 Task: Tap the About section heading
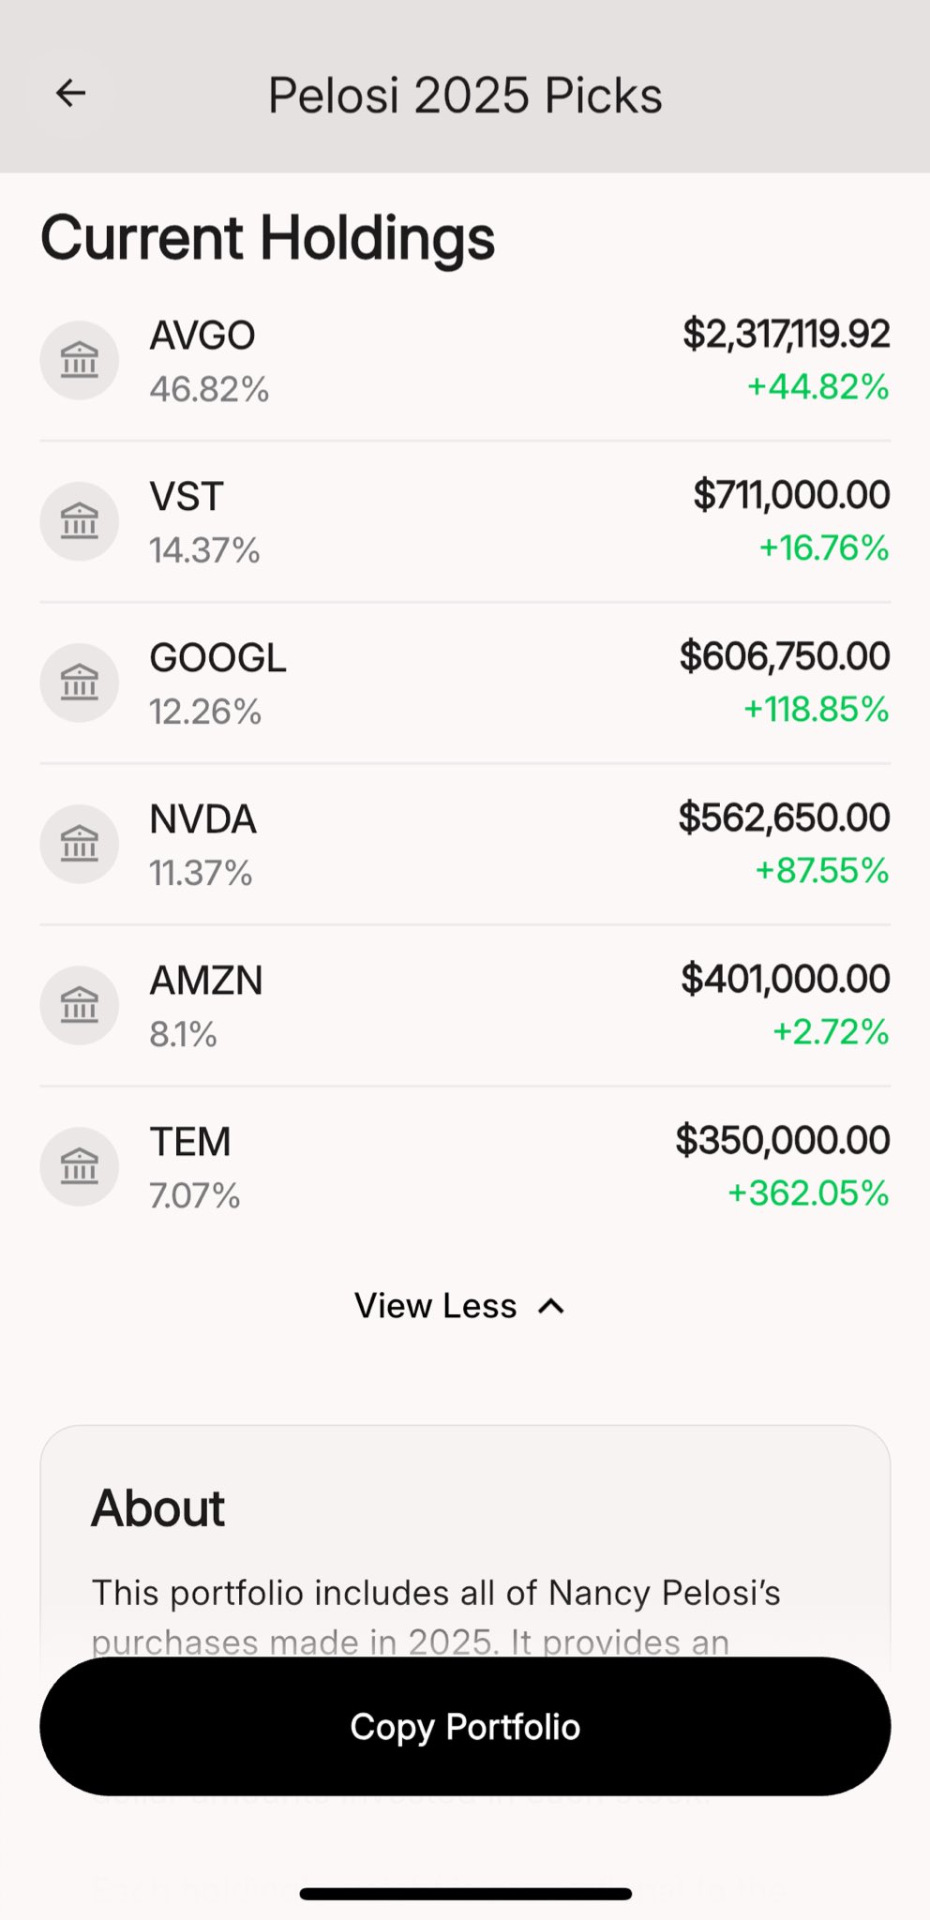(x=157, y=1508)
